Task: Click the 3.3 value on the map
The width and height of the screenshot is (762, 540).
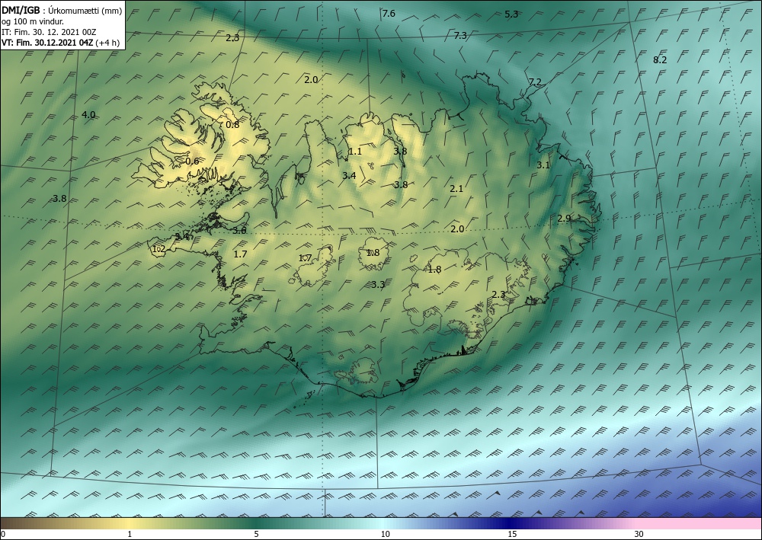Action: click(378, 285)
